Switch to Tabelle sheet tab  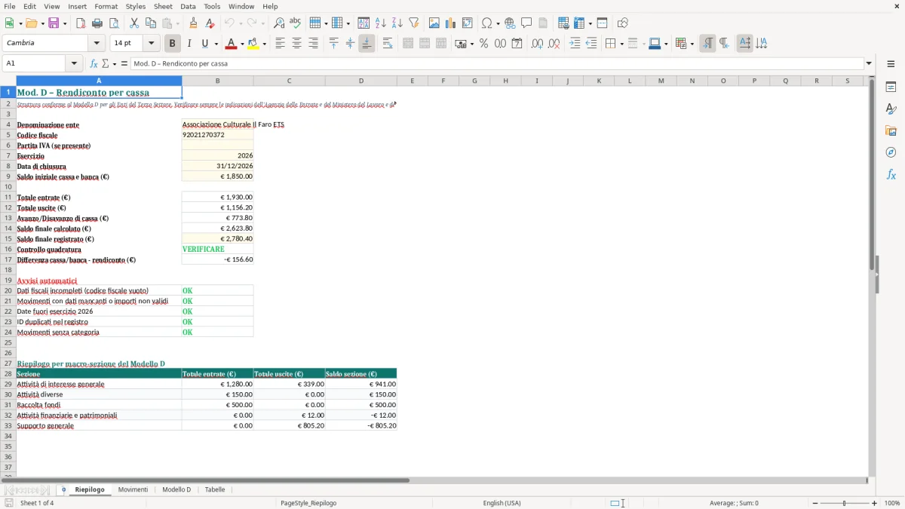[x=215, y=489]
